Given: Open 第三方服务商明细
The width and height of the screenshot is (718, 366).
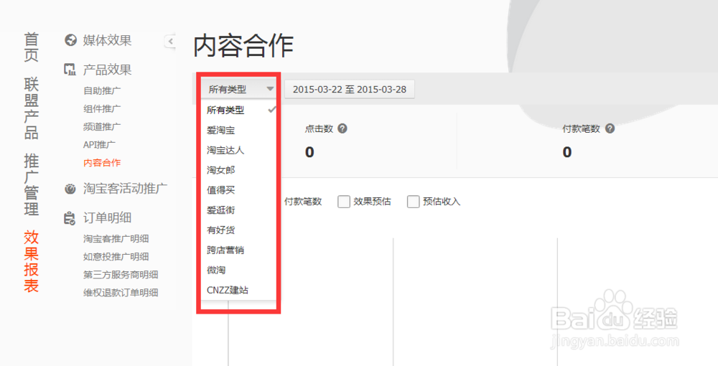Looking at the screenshot, I should pos(121,274).
